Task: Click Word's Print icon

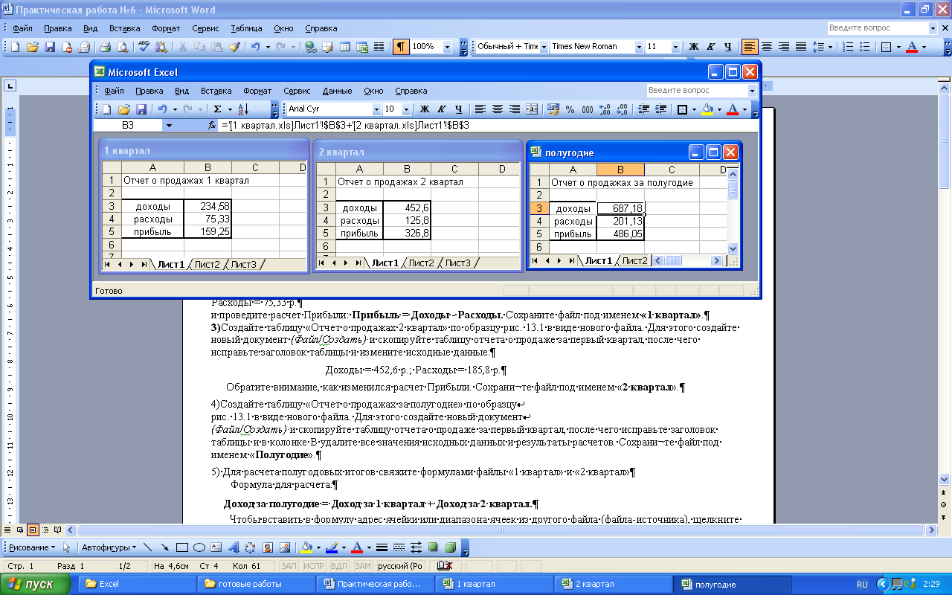Action: point(105,46)
